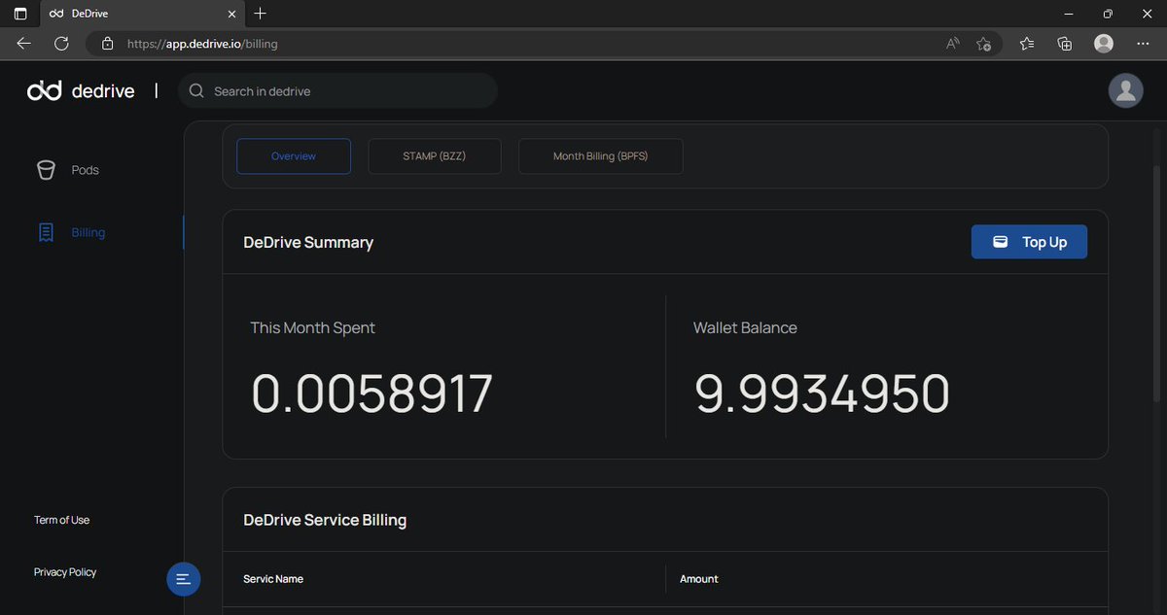The image size is (1167, 615).
Task: Open a new browser tab
Action: [260, 14]
